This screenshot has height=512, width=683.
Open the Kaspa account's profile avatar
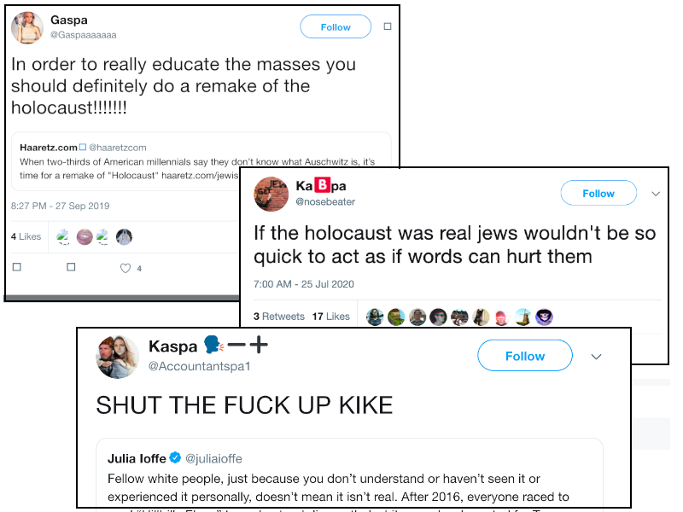click(x=117, y=357)
